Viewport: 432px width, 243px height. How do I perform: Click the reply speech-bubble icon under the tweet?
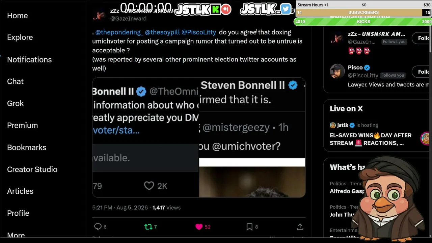tap(98, 227)
